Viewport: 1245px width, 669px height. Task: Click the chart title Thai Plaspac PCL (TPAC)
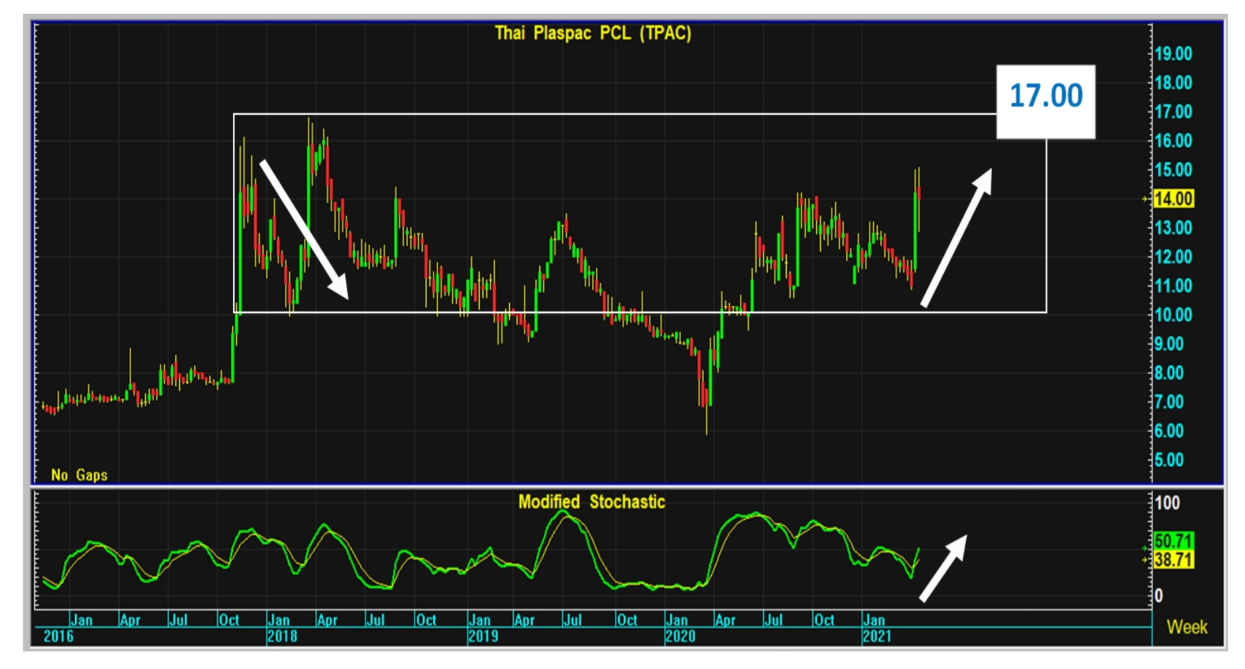coord(593,33)
